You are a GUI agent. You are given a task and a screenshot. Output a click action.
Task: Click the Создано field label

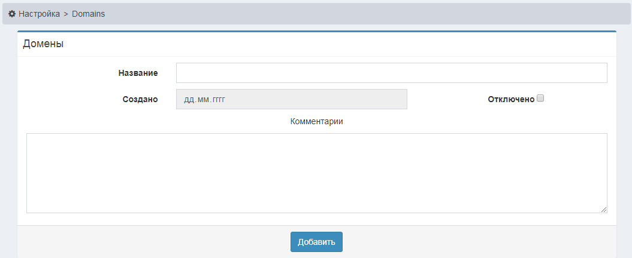140,99
